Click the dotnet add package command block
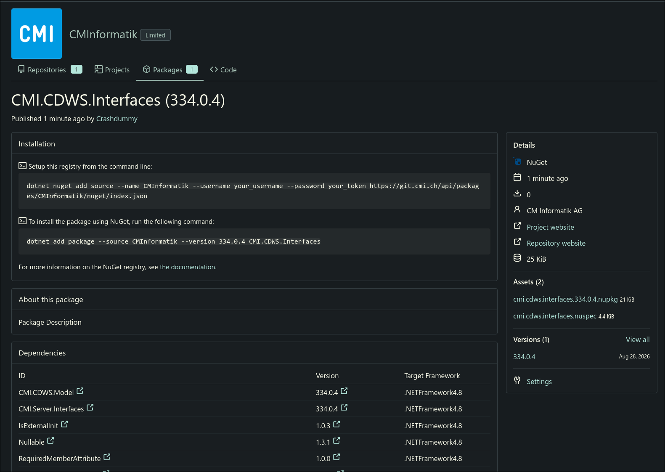665x472 pixels. [254, 241]
